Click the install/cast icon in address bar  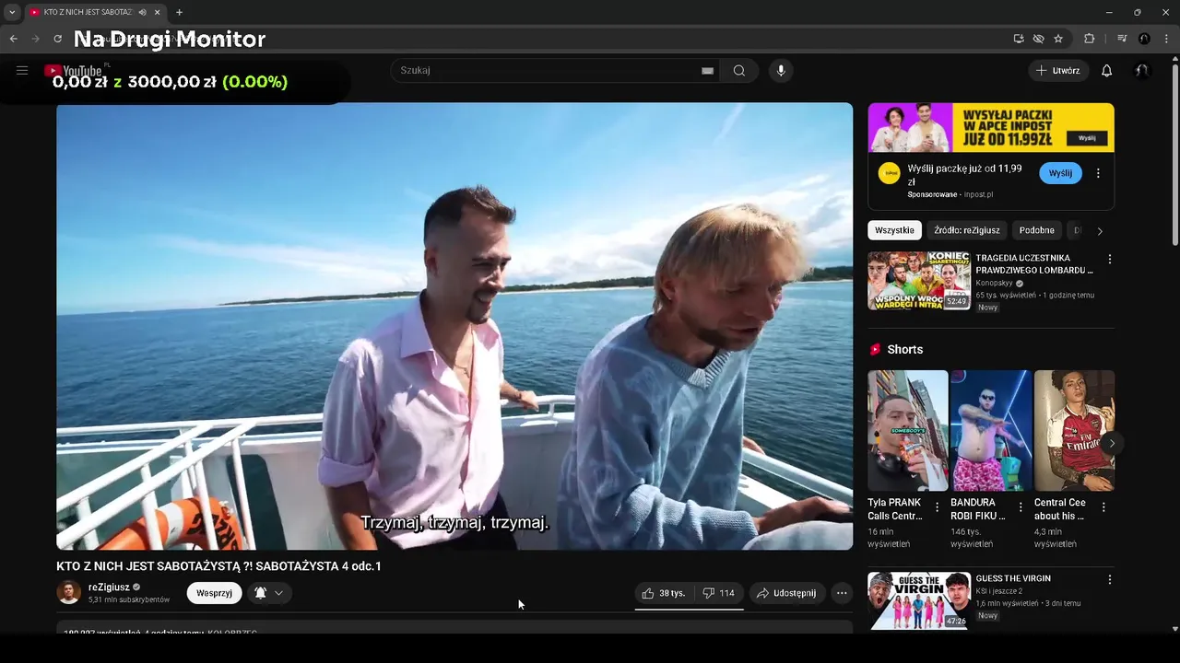point(1019,39)
